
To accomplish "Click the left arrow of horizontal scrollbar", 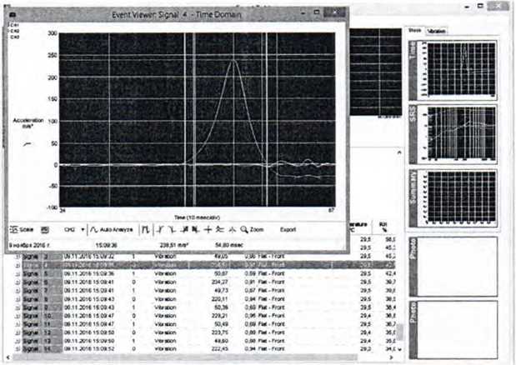I will 8,357.
